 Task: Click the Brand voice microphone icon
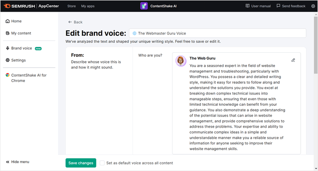click(7, 48)
